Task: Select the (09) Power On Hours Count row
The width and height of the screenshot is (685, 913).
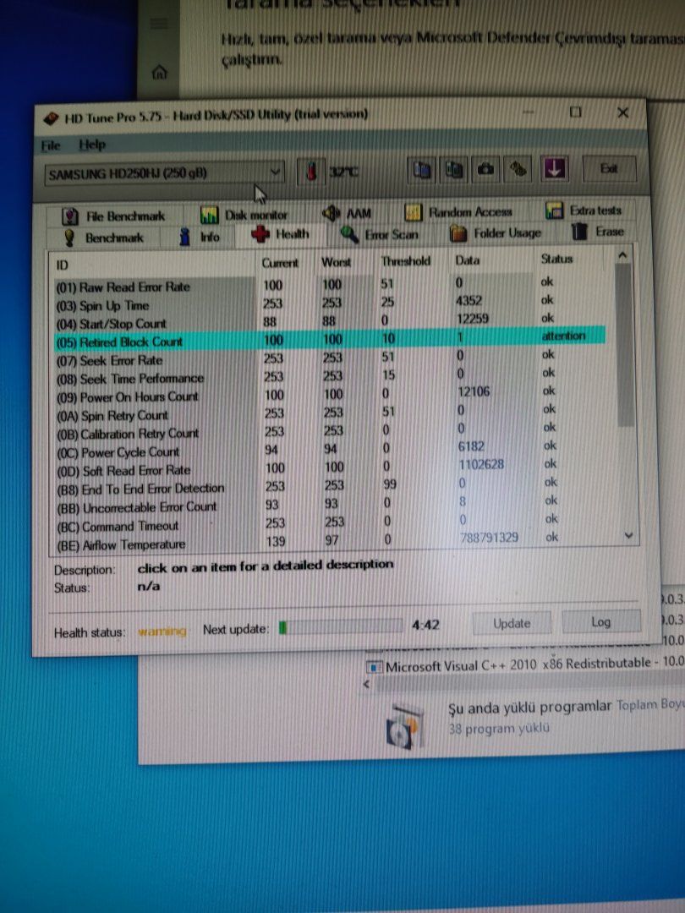Action: pos(330,395)
